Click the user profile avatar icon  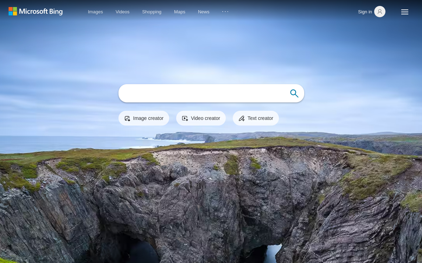(380, 12)
